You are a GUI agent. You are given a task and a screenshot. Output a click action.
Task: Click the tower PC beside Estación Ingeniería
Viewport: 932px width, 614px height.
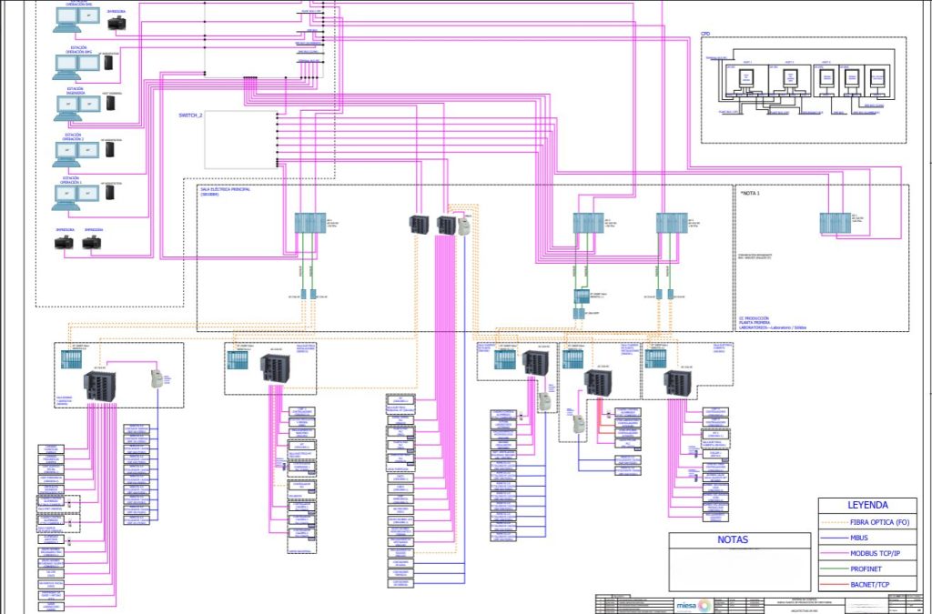click(x=110, y=103)
